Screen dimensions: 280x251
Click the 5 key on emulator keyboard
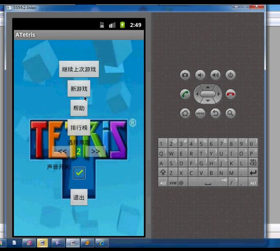click(x=203, y=143)
